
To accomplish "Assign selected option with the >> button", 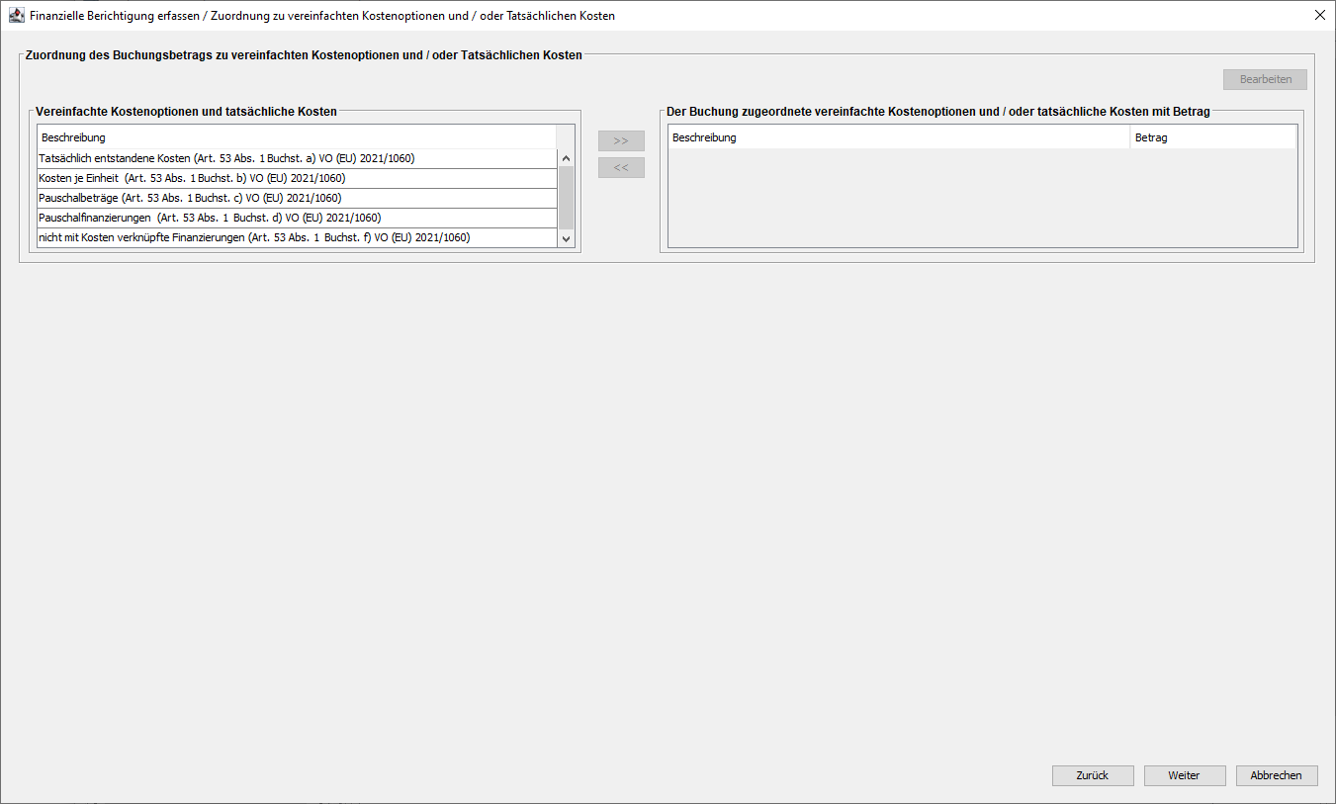I will tap(621, 140).
